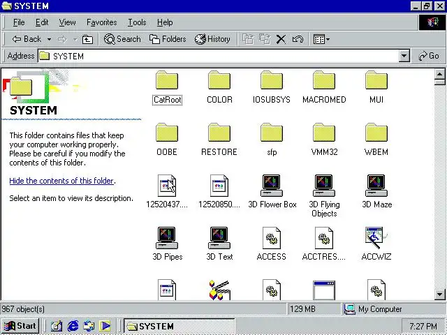Image resolution: width=447 pixels, height=335 pixels.
Task: Click the '967 object(s)' status text
Action: 23,309
